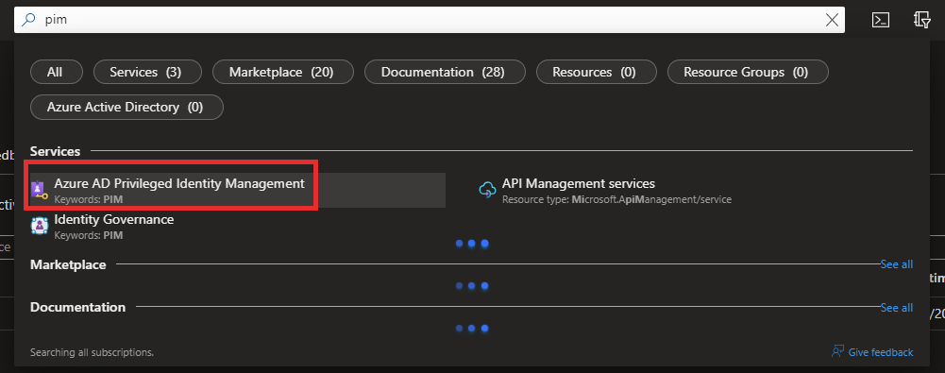
Task: Click 'Resource type: Microsoft.ApiManagement/service' text
Action: (616, 199)
